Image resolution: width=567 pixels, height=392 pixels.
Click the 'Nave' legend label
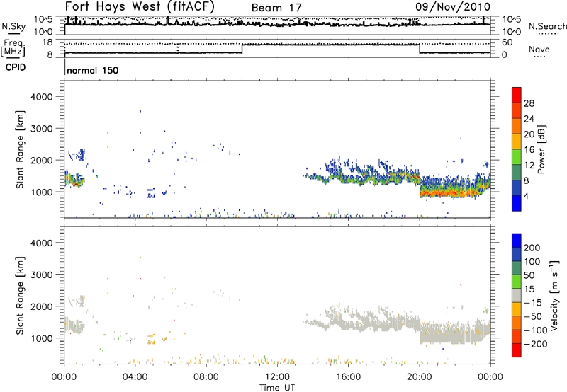click(539, 50)
